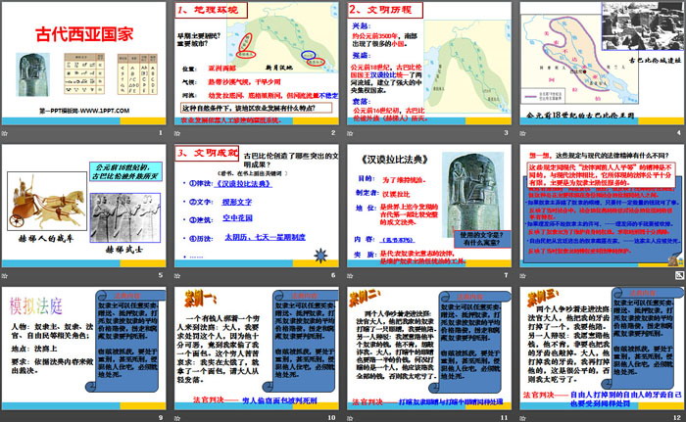Select the title slide 古代西亚国家

tap(83, 64)
